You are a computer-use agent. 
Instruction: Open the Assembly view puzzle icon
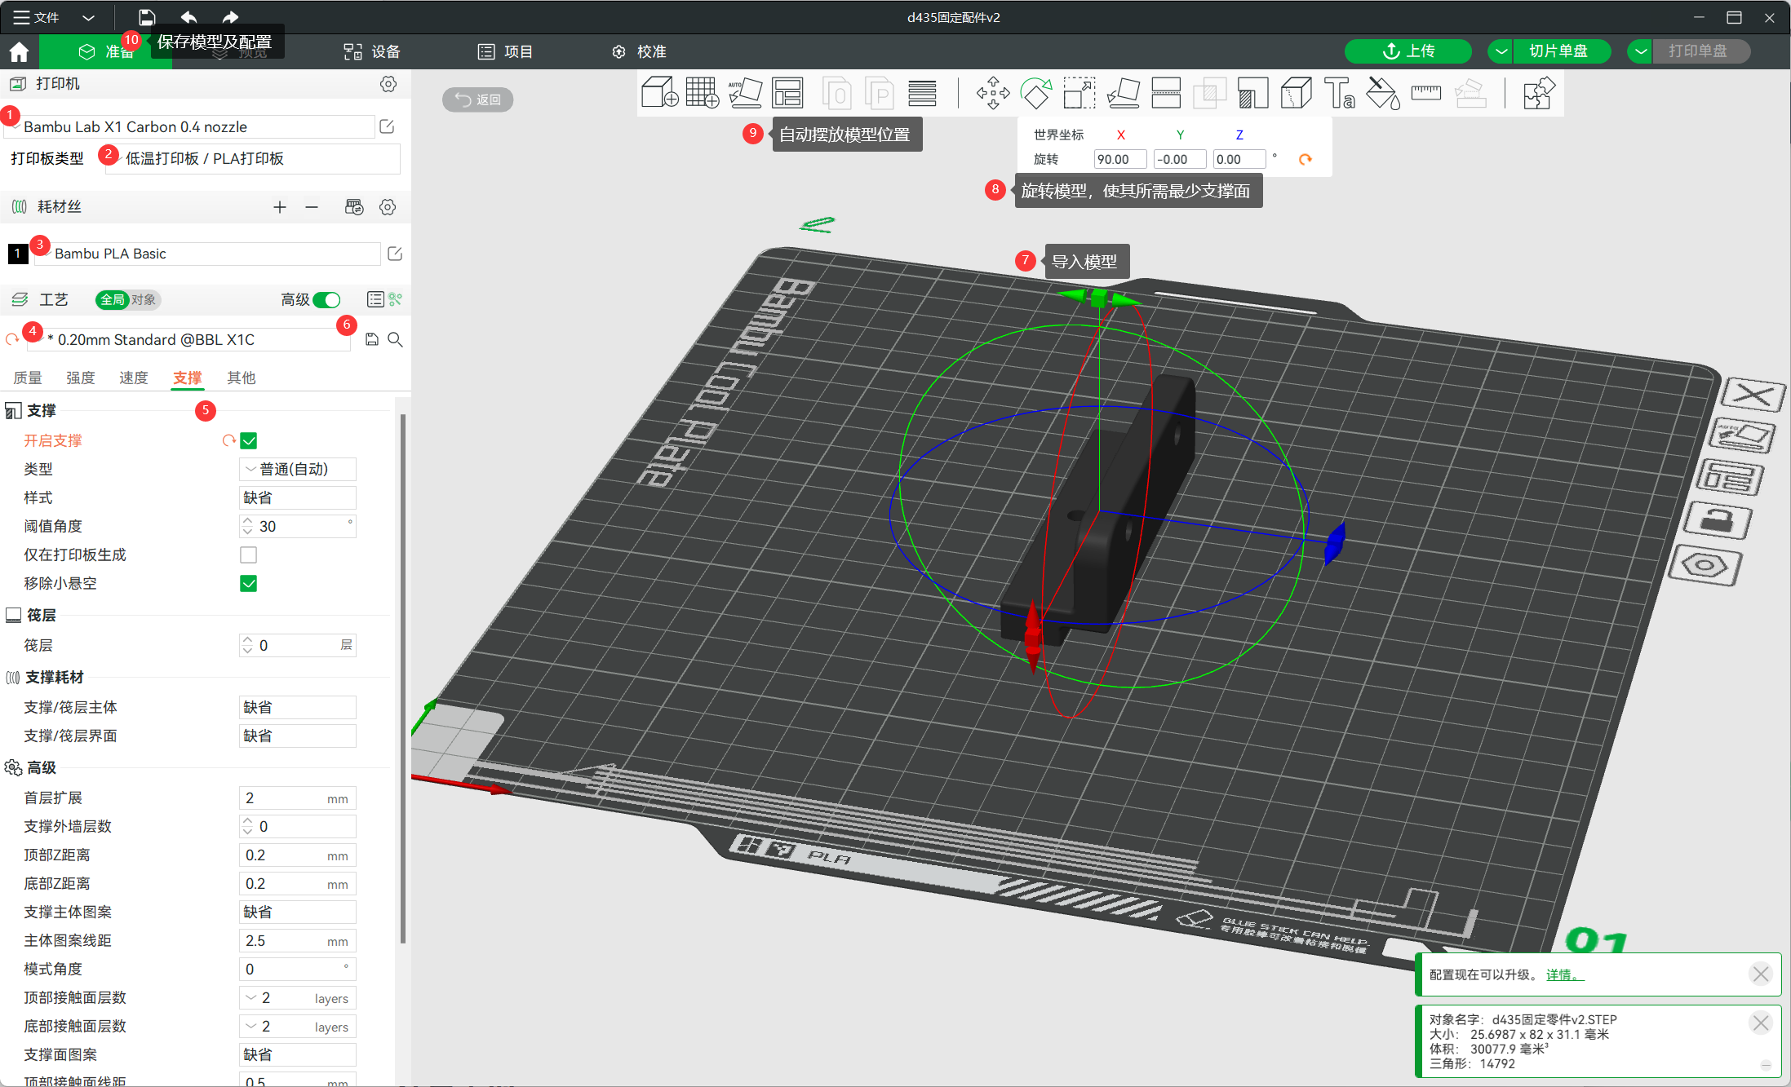click(1538, 92)
